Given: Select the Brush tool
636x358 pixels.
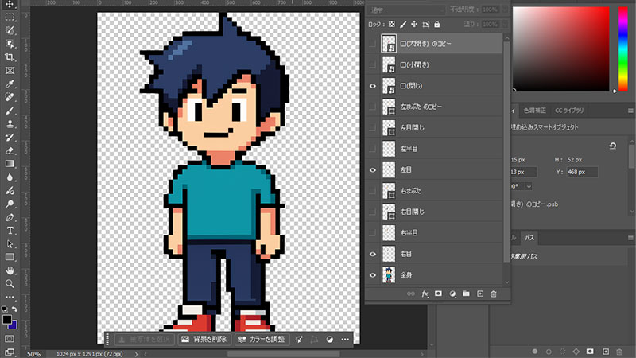Looking at the screenshot, I should pyautogui.click(x=10, y=111).
